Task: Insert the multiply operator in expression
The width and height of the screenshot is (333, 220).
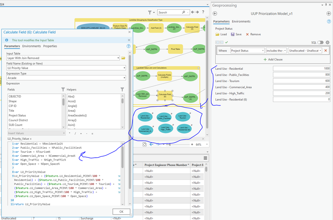Action: [x=70, y=133]
